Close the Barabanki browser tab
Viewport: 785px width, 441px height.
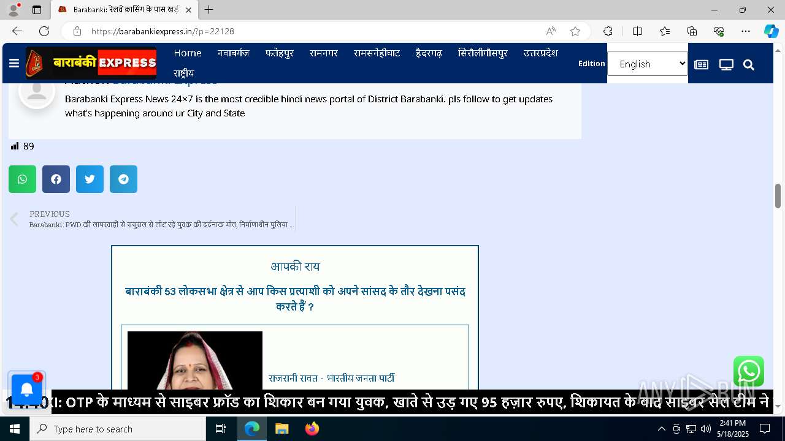click(188, 10)
